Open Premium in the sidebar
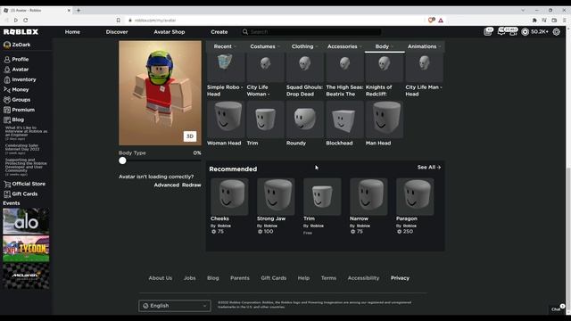 tap(19, 110)
